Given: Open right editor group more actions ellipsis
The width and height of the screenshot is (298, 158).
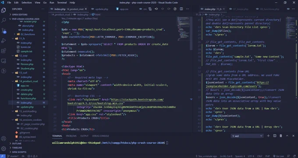Looking at the screenshot, I should tap(294, 9).
